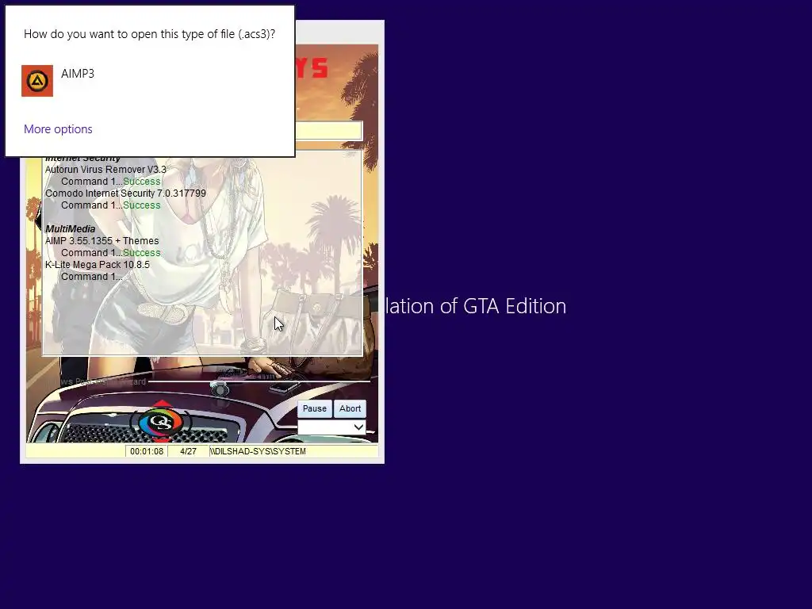Viewport: 812px width, 609px height.
Task: Click the circular logo on the car grille
Action: click(161, 422)
